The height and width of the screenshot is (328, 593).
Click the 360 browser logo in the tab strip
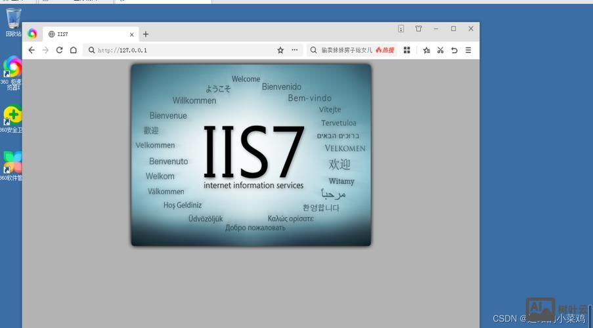pos(32,33)
